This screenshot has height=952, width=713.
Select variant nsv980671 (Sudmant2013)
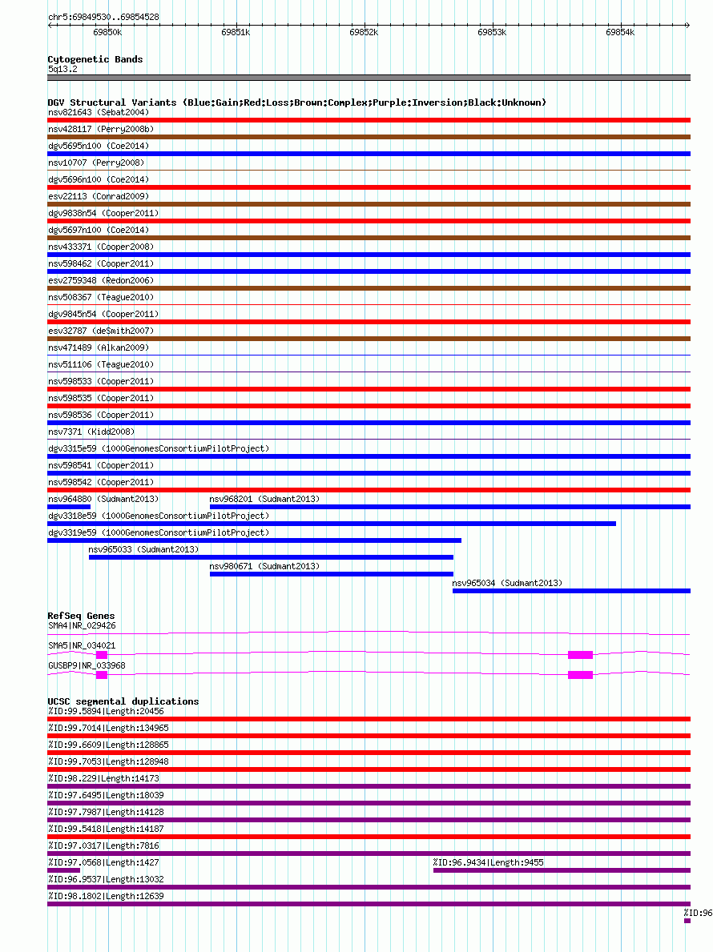tap(264, 566)
